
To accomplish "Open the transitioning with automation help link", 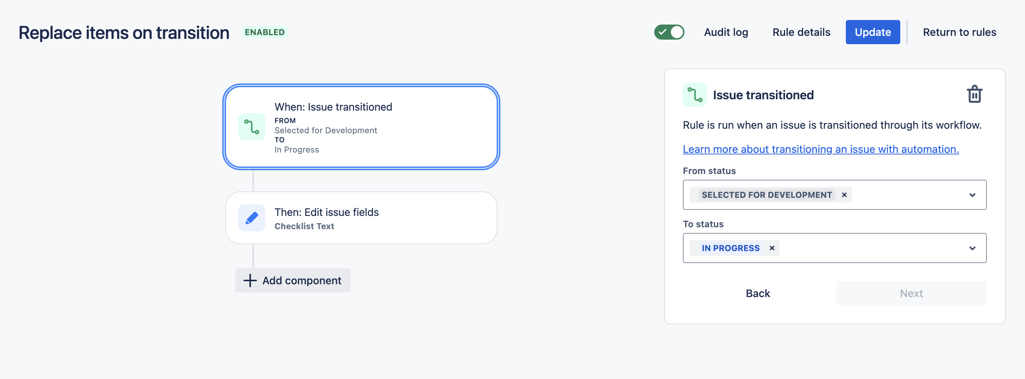I will pos(821,149).
